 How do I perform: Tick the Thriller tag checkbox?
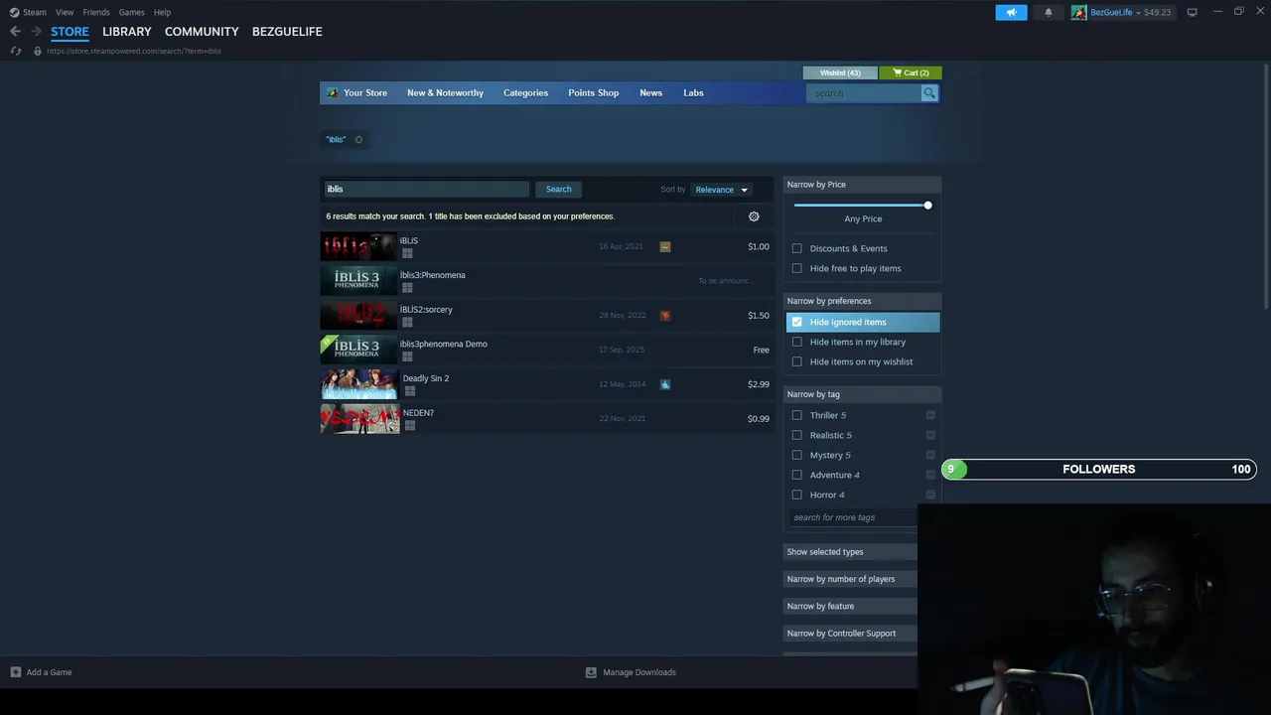[x=796, y=415]
